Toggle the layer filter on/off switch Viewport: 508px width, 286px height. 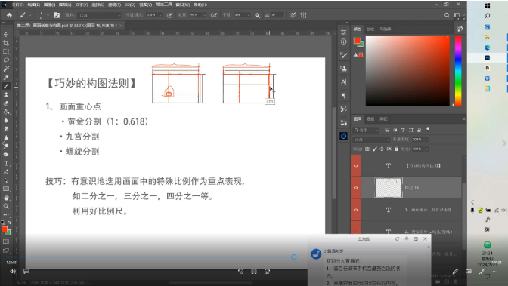[428, 129]
